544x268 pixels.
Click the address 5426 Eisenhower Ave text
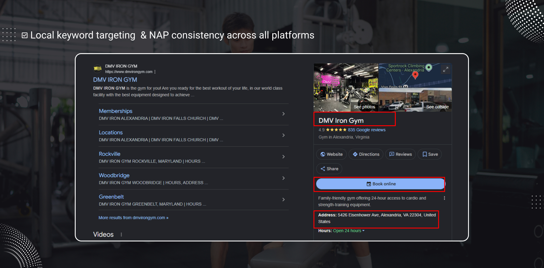[x=377, y=218]
